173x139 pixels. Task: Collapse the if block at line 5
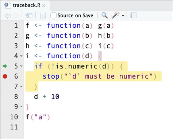(x=21, y=66)
